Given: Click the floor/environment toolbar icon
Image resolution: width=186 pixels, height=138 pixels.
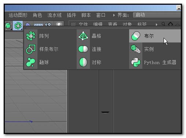Looking at the screenshot, I should pyautogui.click(x=39, y=24).
